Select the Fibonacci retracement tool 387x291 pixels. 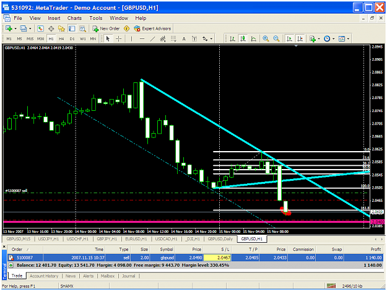click(x=173, y=39)
